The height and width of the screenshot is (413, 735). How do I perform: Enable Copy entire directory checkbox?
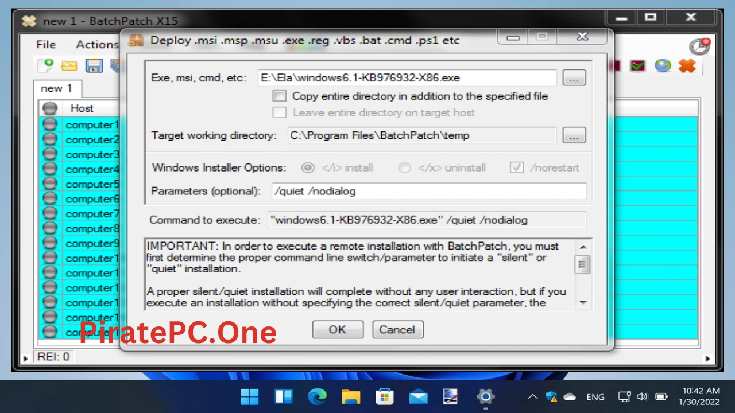(280, 96)
